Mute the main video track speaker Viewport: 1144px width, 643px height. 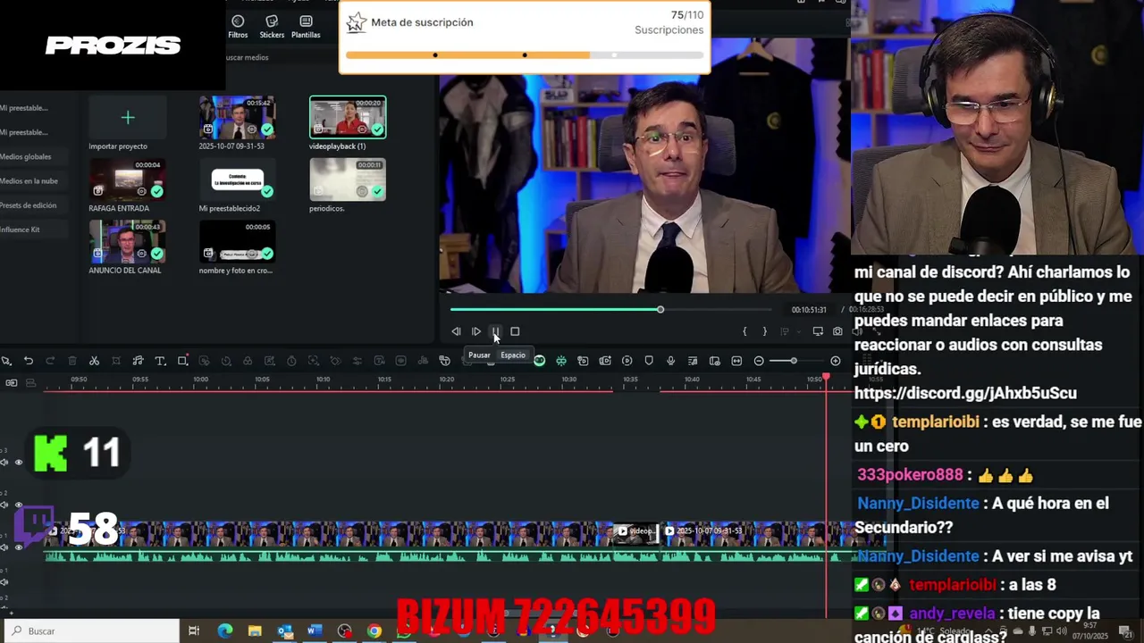(4, 547)
